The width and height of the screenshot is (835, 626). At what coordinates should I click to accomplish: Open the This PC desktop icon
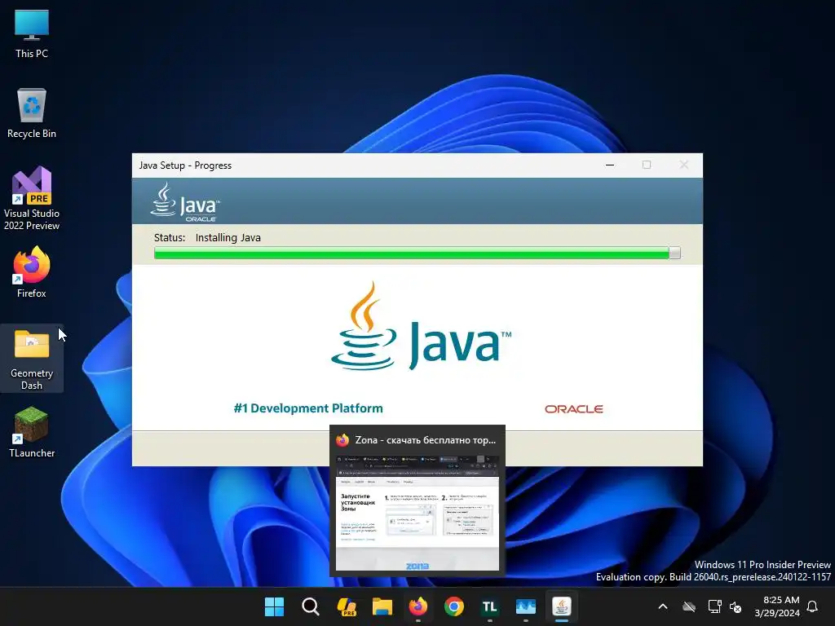point(32,34)
